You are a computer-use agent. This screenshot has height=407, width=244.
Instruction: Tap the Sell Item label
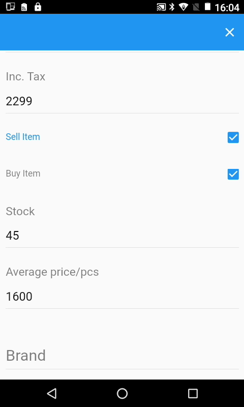(x=23, y=137)
